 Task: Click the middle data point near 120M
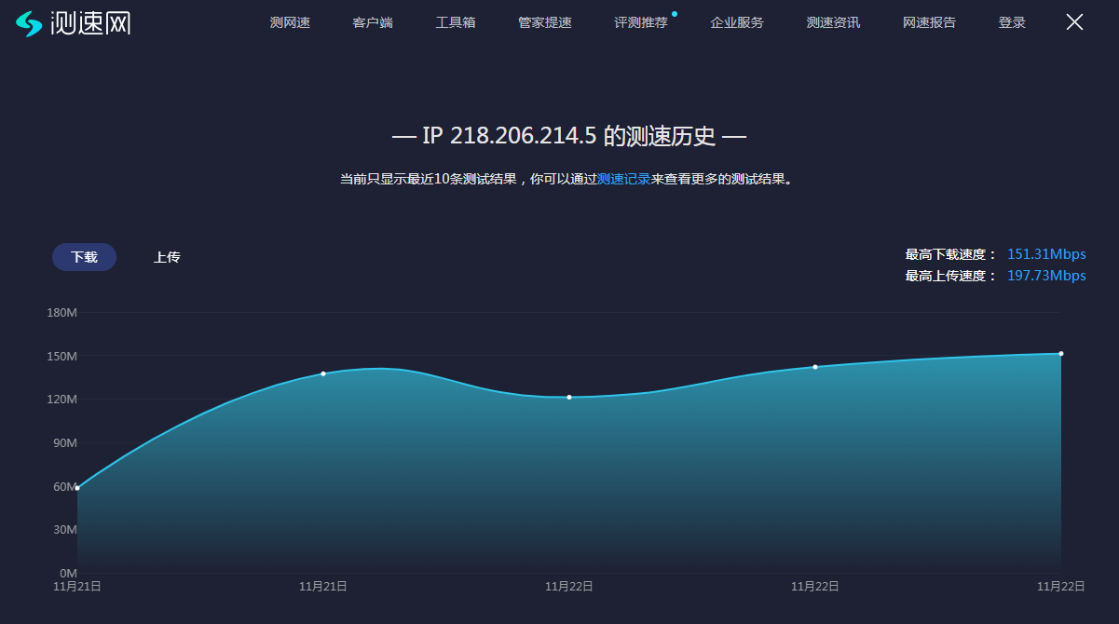click(569, 398)
